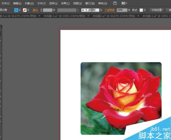Click the stroke weight input field
Image resolution: width=171 pixels, height=140 pixels.
tap(48, 10)
